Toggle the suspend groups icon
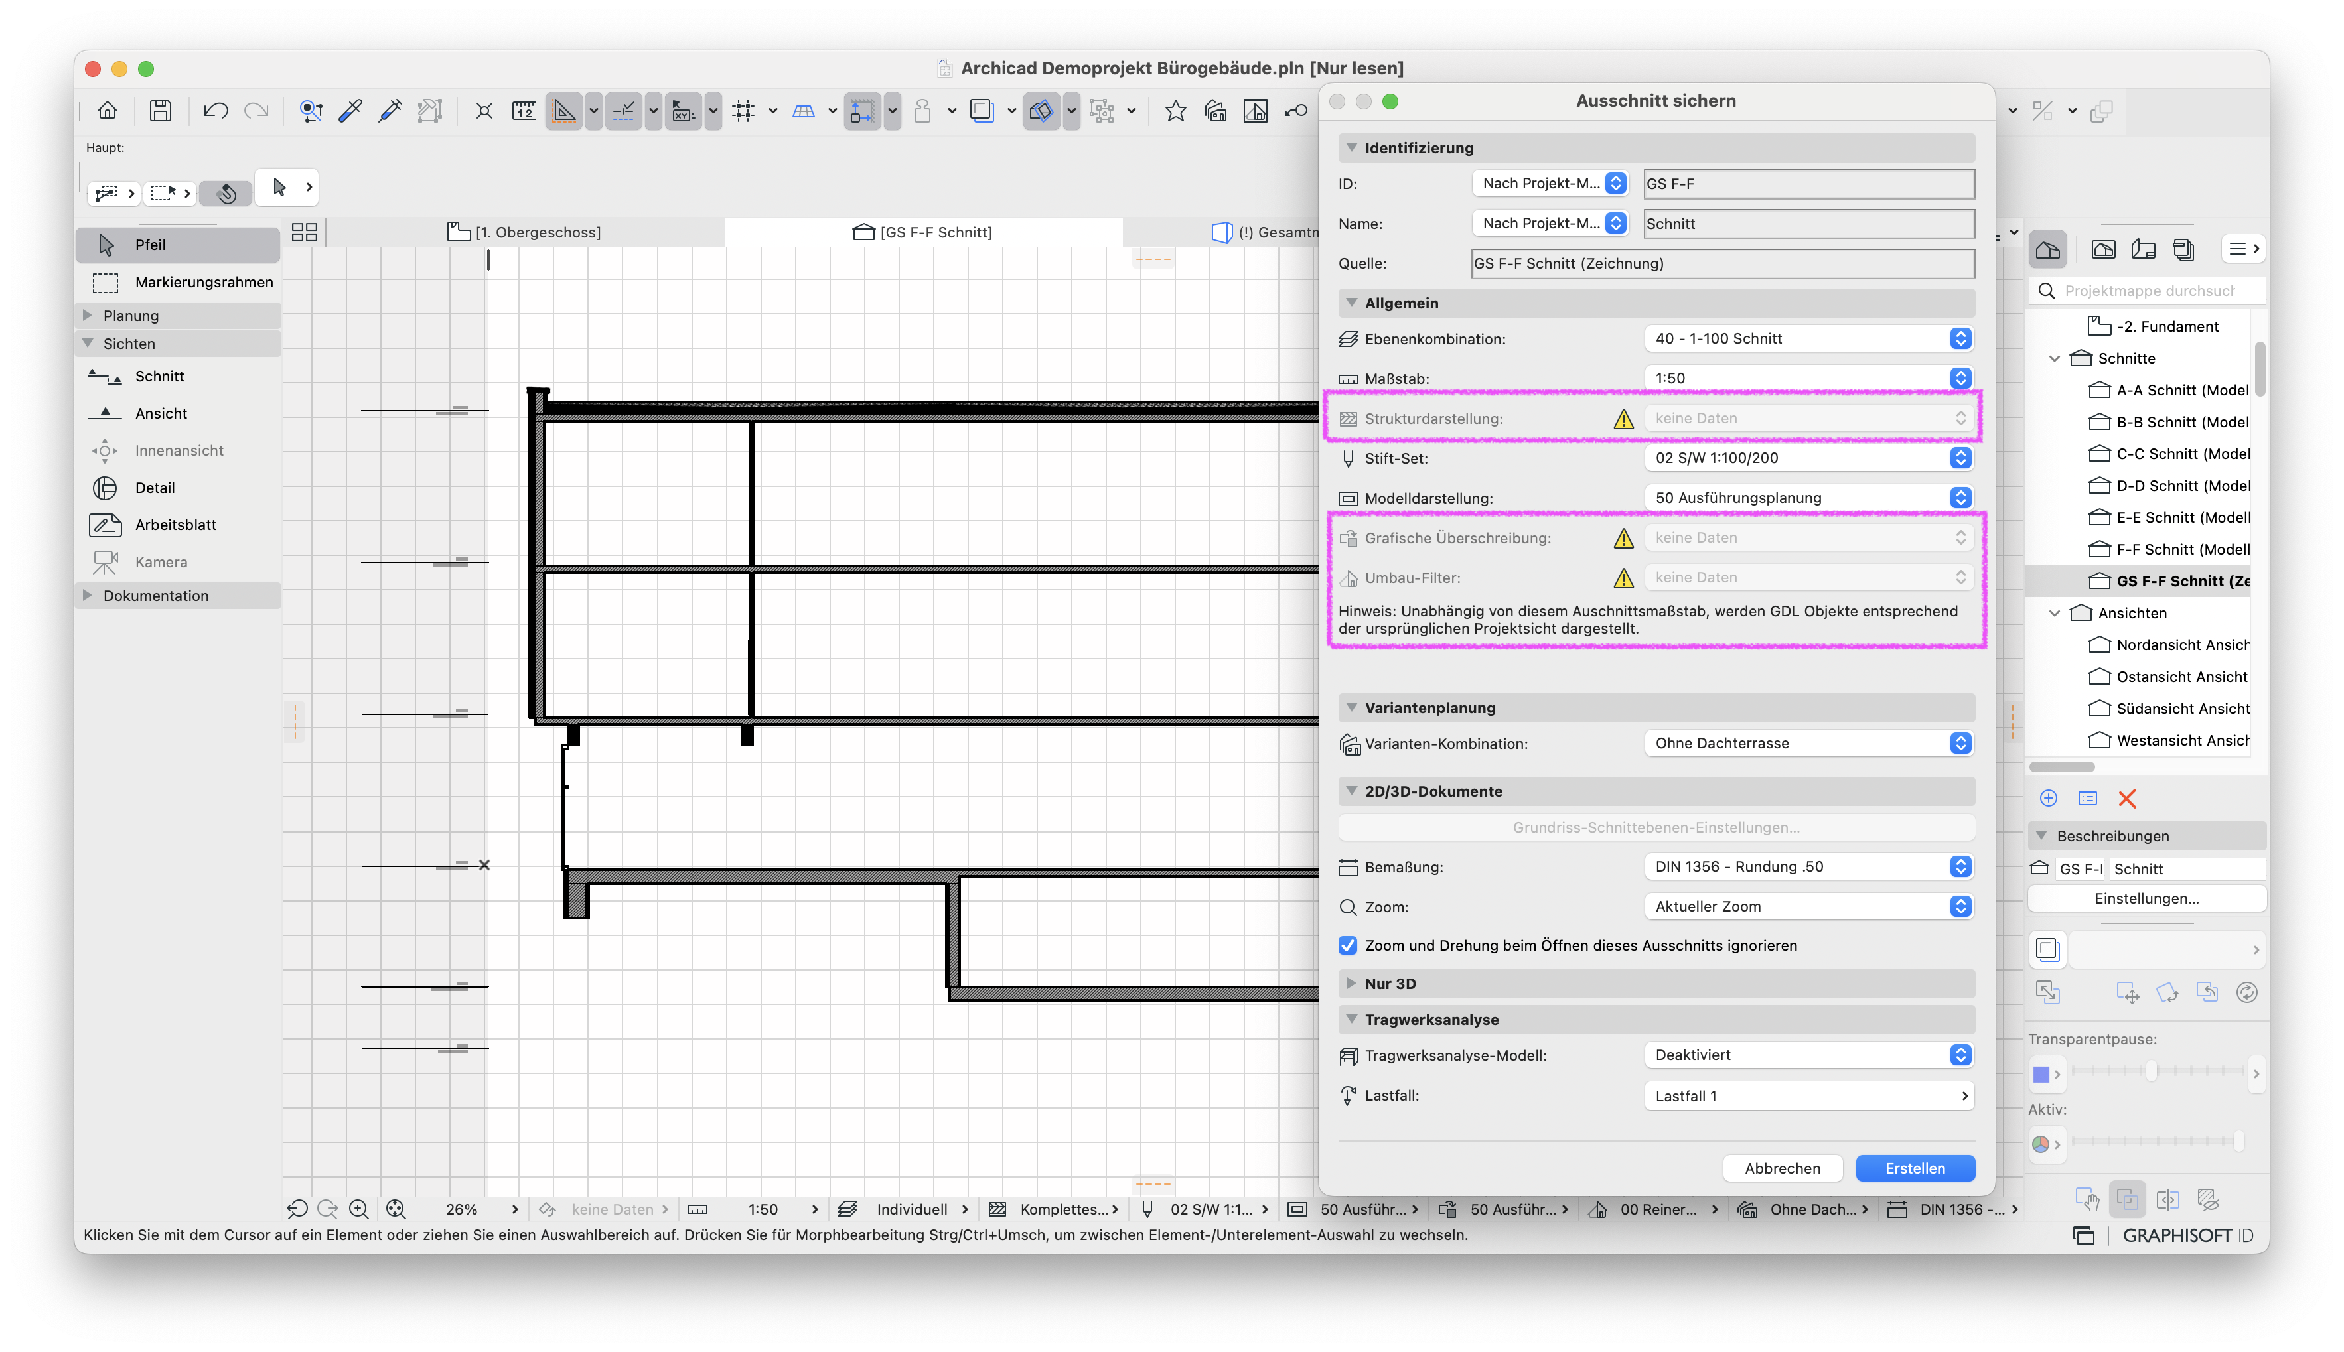The image size is (2344, 1352). tap(1102, 111)
